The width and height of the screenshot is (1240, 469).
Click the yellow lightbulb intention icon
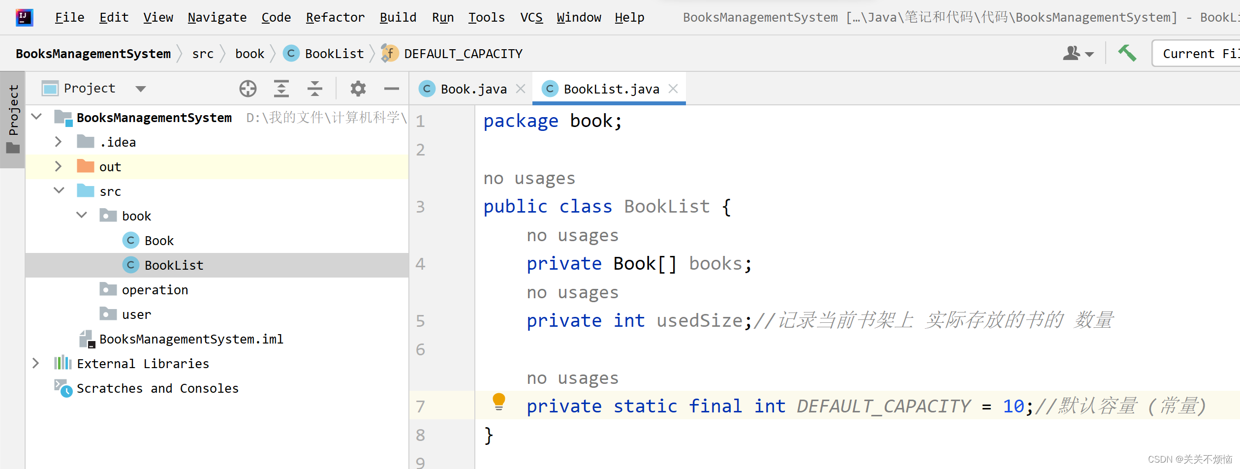[x=498, y=402]
